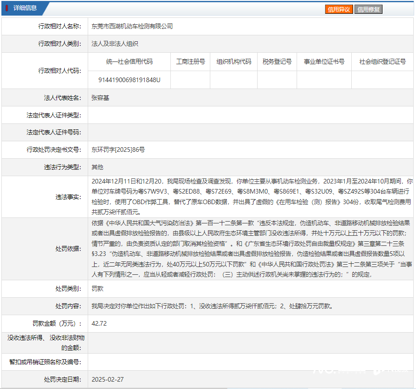
Task: Click the 信用修复 gray button
Action: [x=368, y=10]
